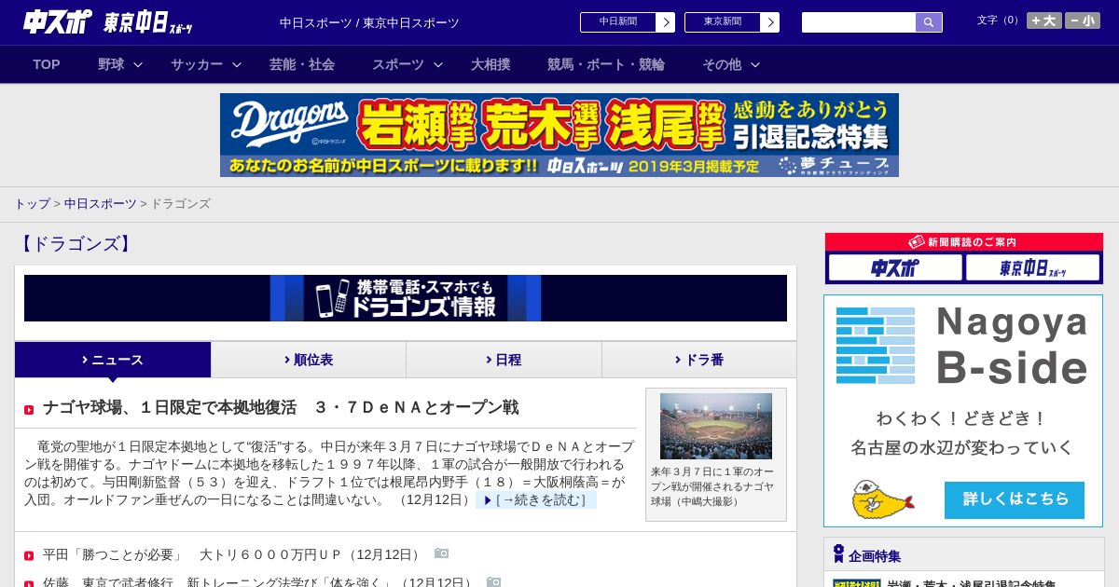Open 大相撲 section
Image resolution: width=1119 pixels, height=587 pixels.
[x=490, y=64]
